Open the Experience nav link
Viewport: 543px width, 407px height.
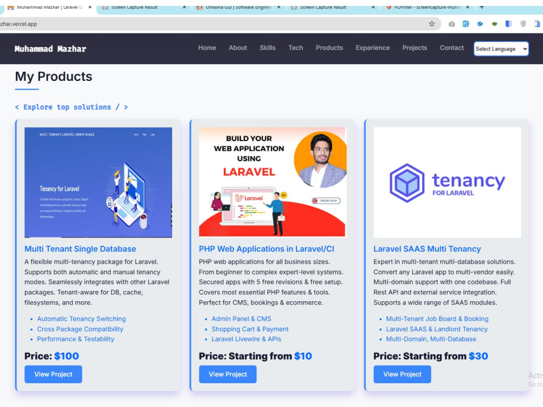coord(372,48)
